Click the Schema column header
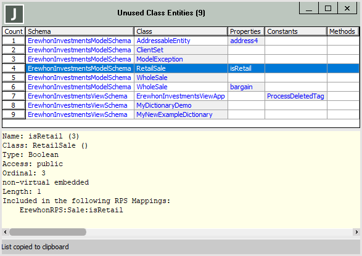Viewport: 362px width, 256px height. [x=80, y=31]
